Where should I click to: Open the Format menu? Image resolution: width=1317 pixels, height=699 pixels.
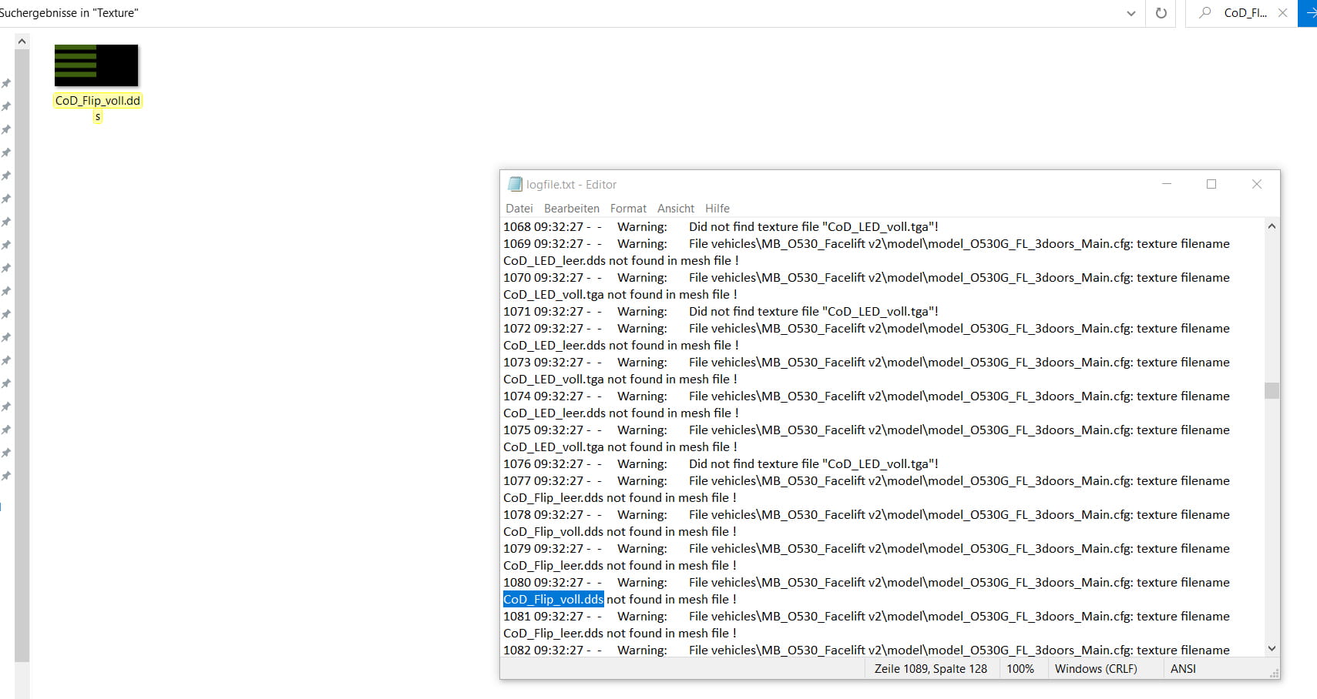click(x=628, y=209)
